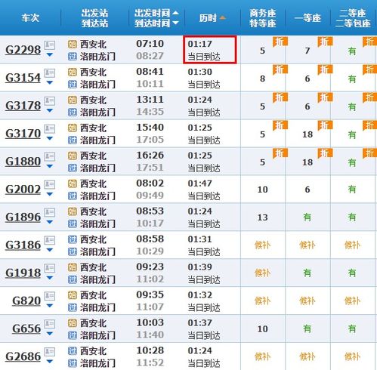Open ID card icon beside G656

(50, 324)
